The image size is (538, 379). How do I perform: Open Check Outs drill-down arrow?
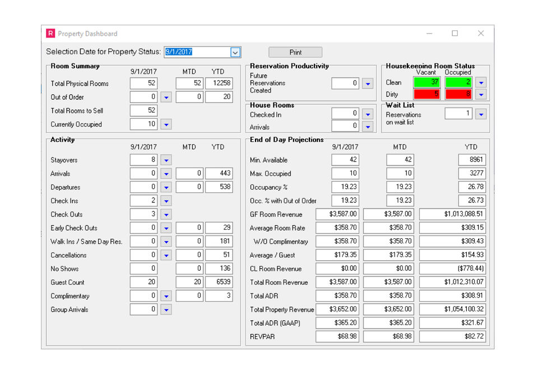[166, 215]
